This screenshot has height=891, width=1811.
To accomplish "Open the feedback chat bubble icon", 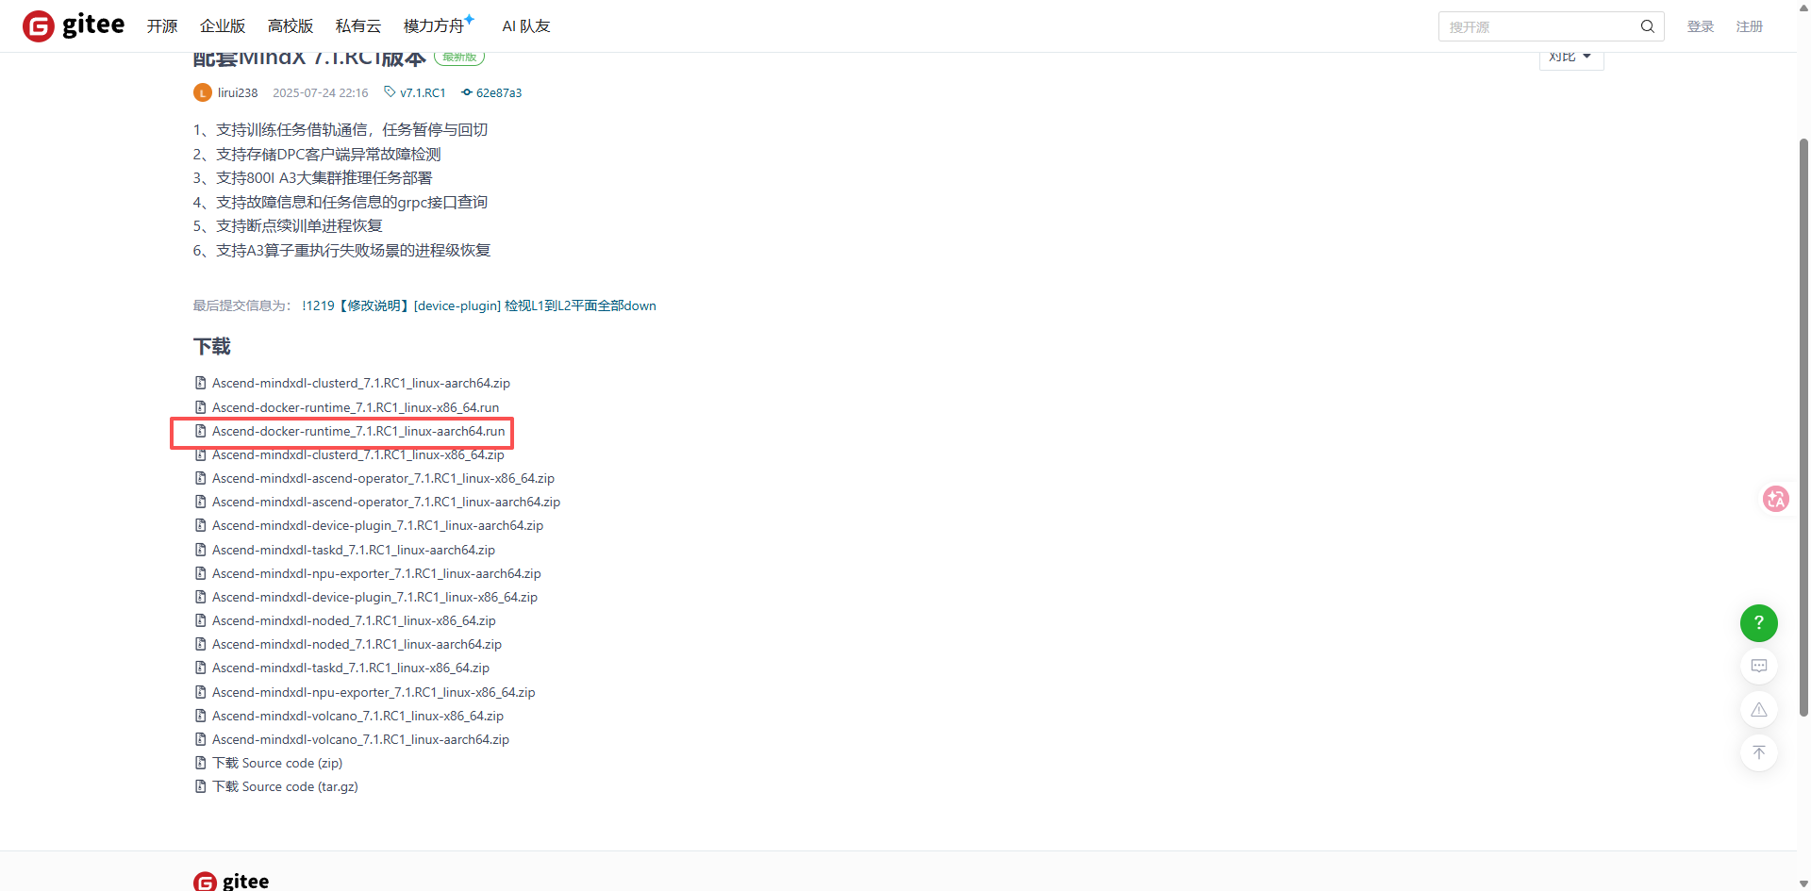I will (x=1758, y=666).
